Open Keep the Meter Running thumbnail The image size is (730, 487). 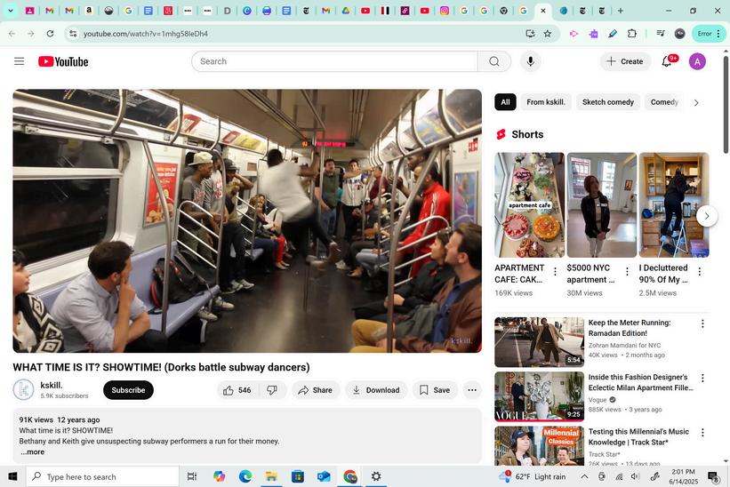pos(539,342)
